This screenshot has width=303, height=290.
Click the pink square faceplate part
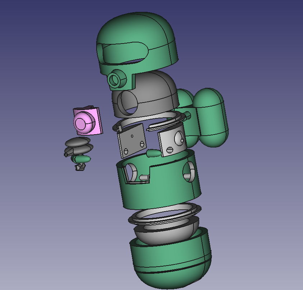coord(87,121)
